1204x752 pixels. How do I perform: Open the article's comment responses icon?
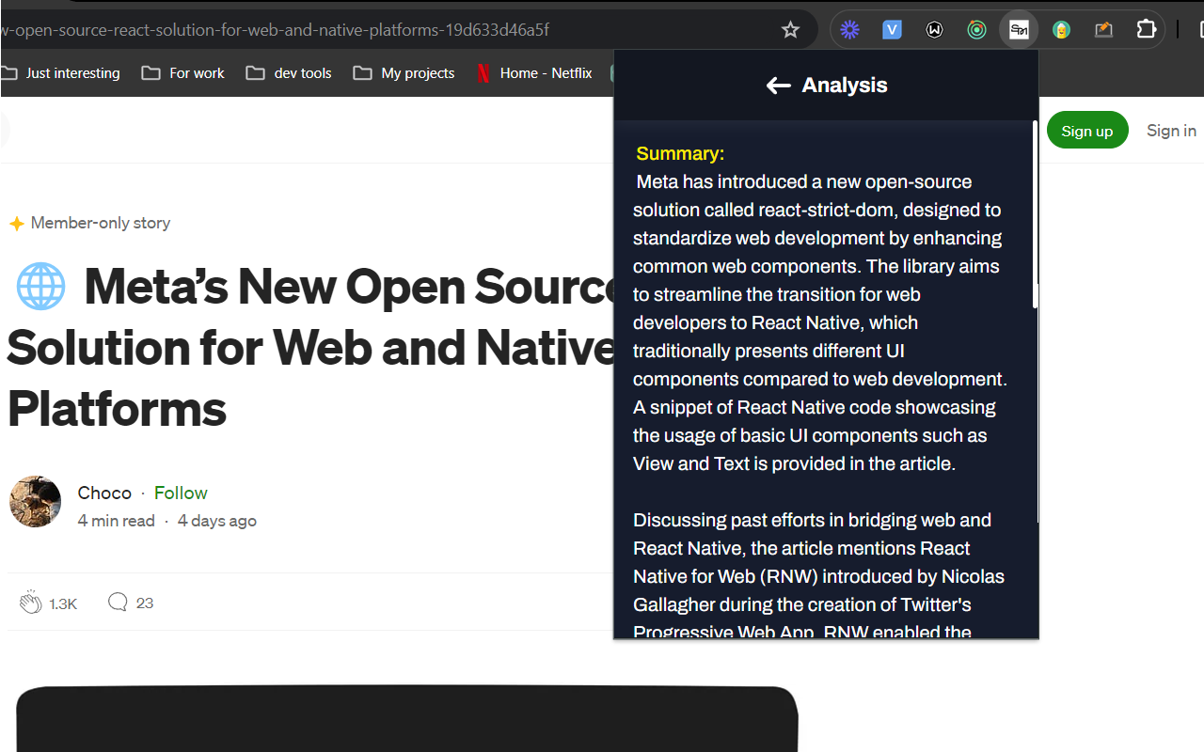coord(118,602)
